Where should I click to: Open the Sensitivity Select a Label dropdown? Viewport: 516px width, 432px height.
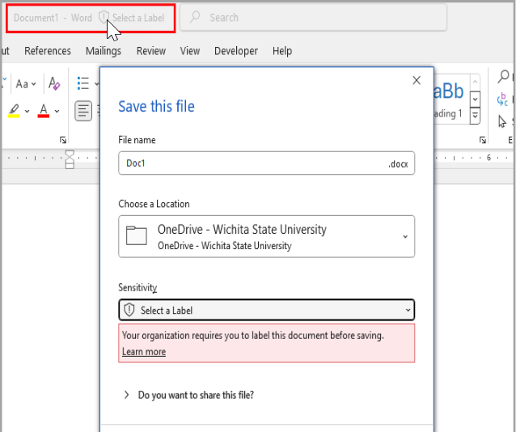coord(267,310)
